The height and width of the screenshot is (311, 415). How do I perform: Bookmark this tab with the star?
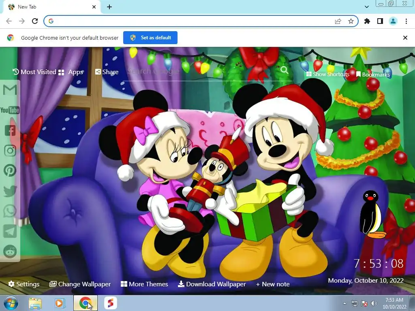351,21
